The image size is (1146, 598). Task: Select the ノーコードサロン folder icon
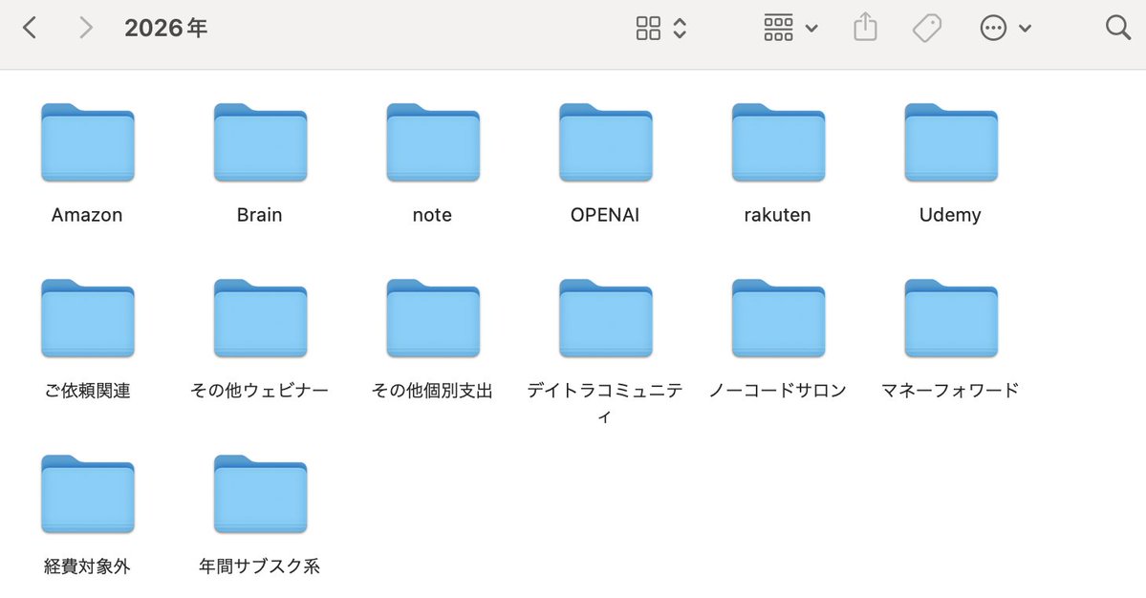(x=778, y=318)
